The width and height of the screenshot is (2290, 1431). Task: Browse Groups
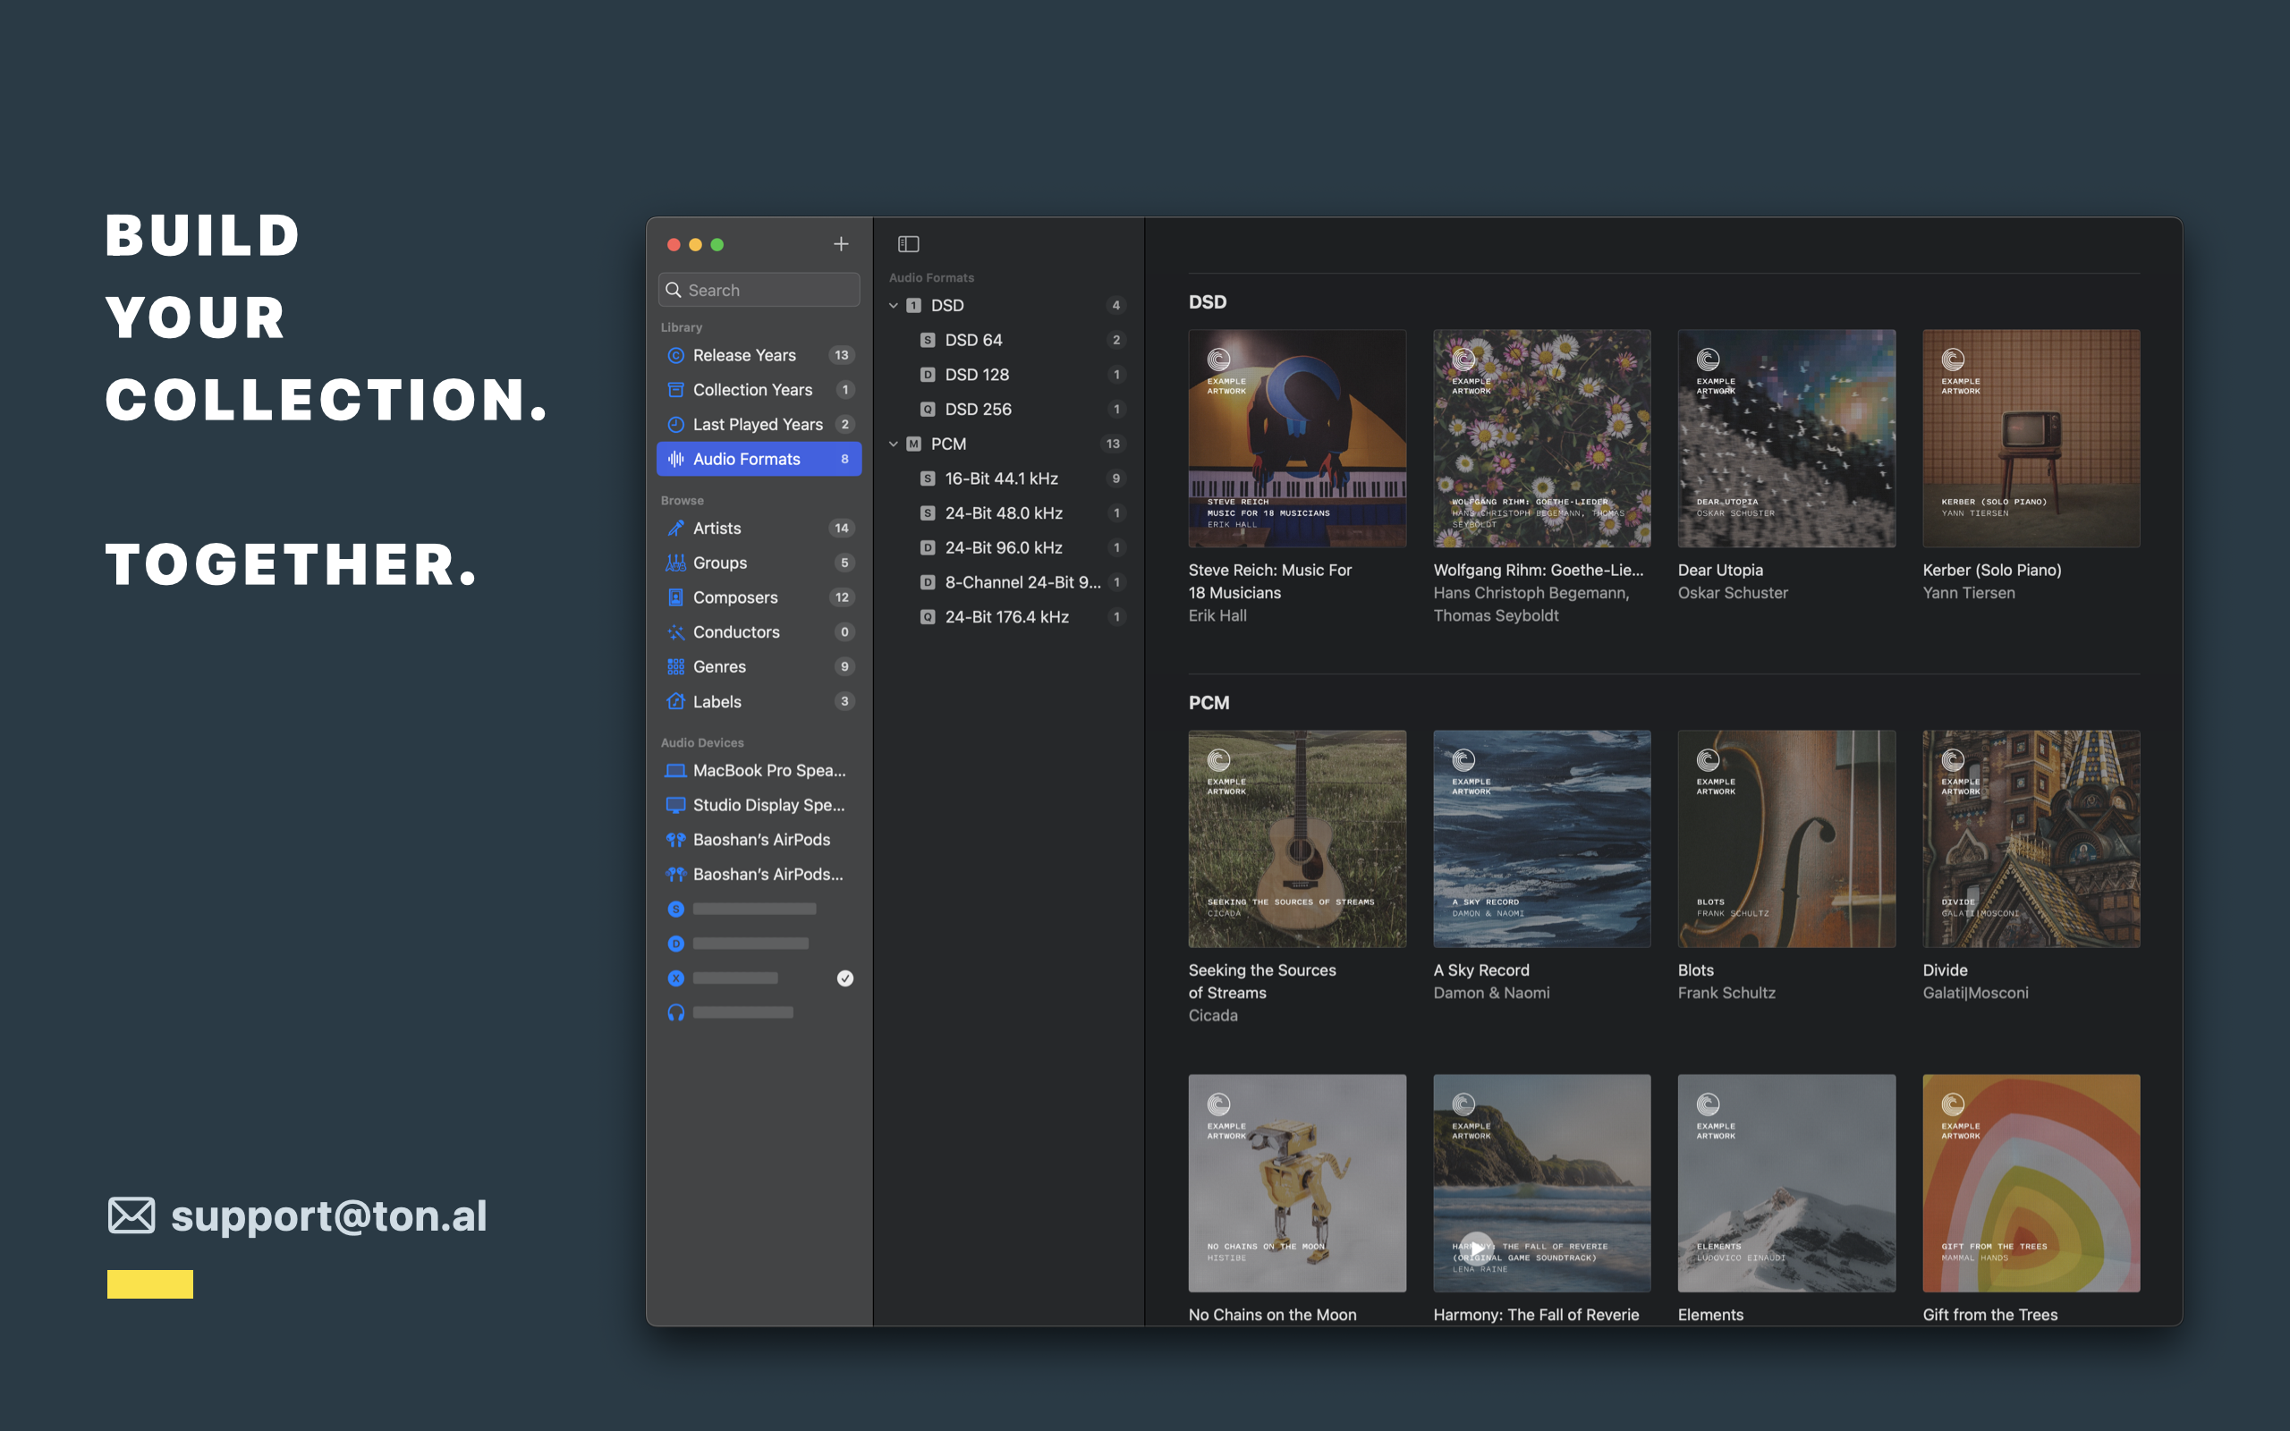point(759,563)
